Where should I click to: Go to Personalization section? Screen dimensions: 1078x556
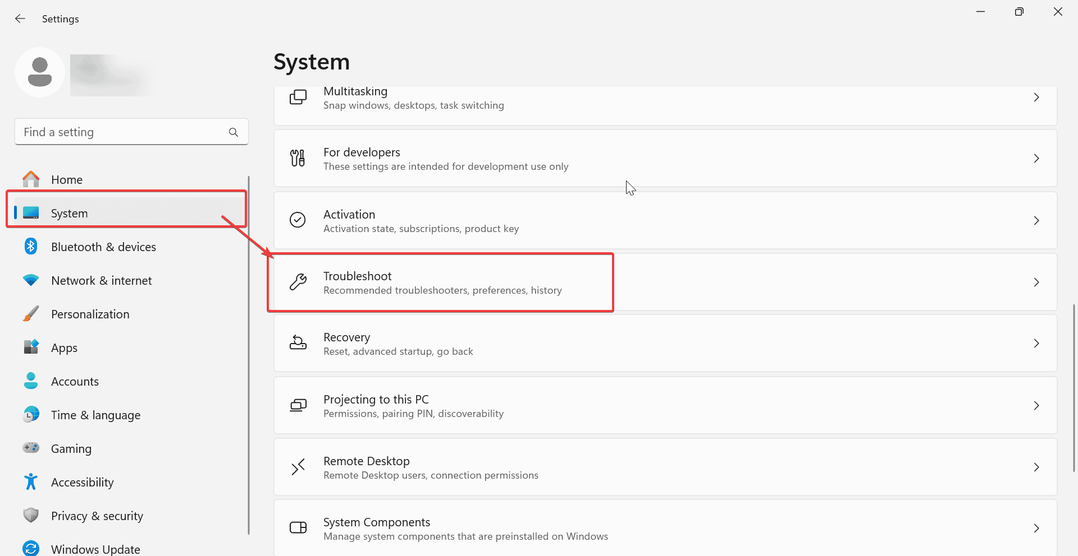[90, 314]
